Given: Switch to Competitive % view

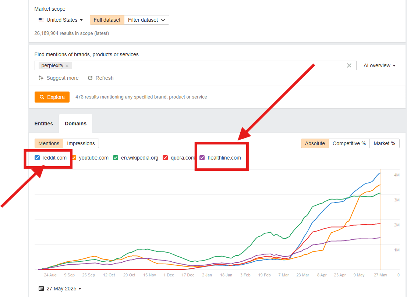Looking at the screenshot, I should 349,143.
